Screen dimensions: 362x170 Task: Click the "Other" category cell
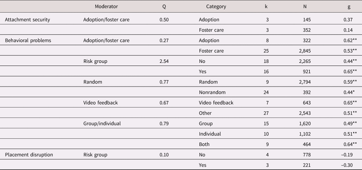[x=206, y=113]
